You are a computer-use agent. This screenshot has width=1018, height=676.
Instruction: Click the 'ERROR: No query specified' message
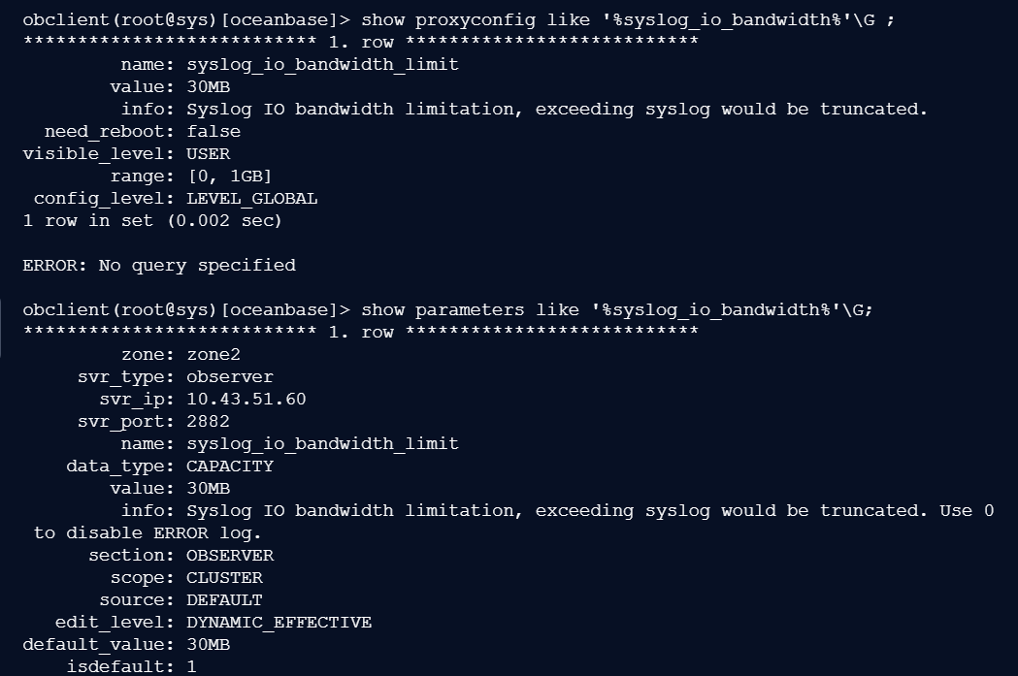coord(159,265)
